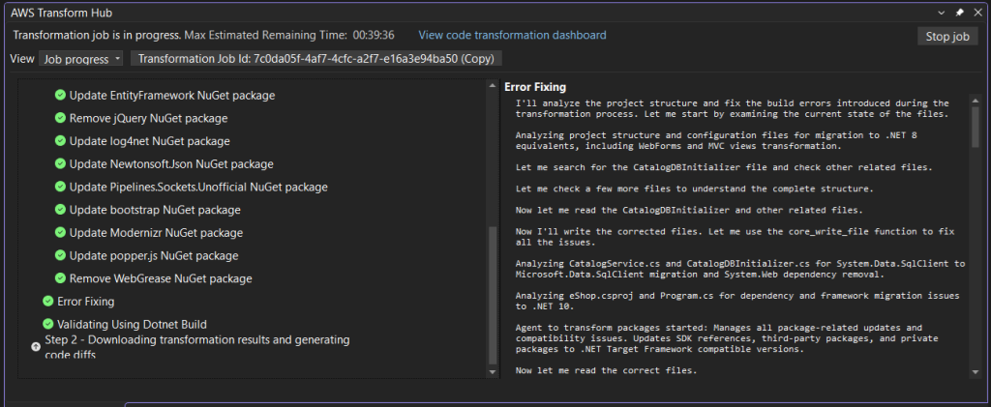This screenshot has width=991, height=407.
Task: Select the Error Fixing step
Action: coord(86,302)
